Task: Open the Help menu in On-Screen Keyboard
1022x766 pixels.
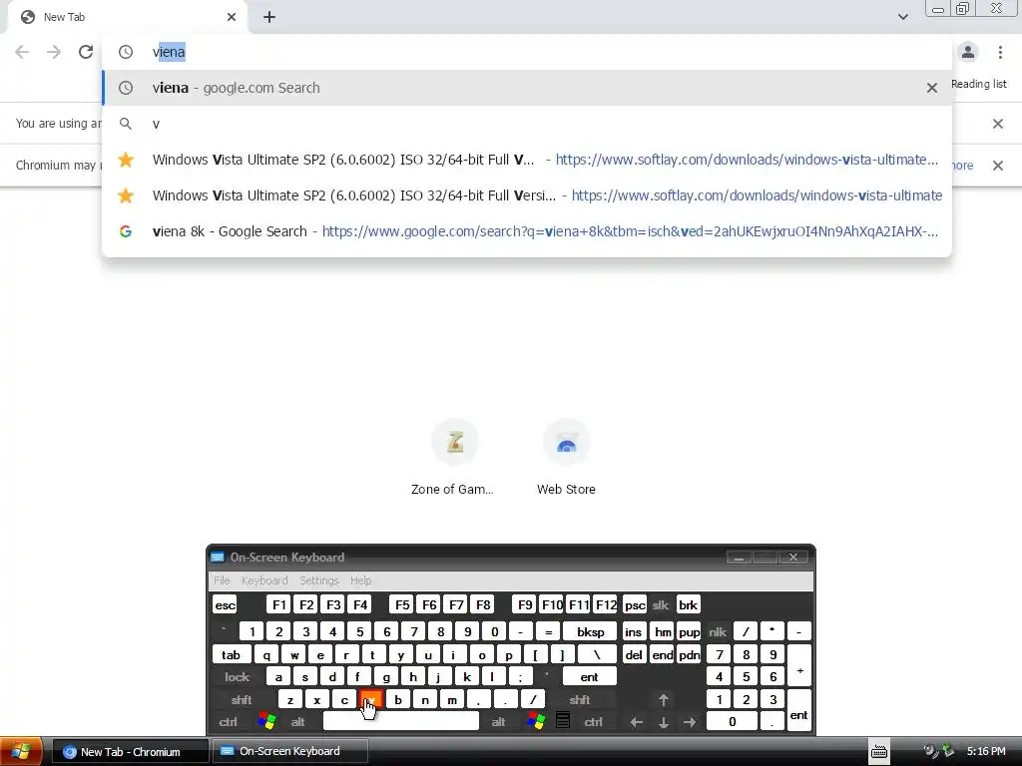Action: click(360, 580)
